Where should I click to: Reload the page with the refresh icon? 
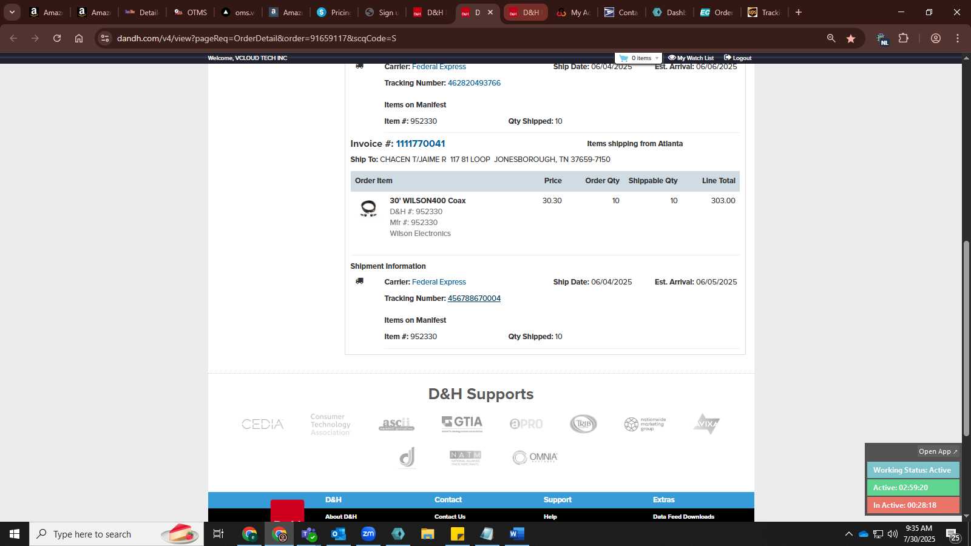click(57, 38)
